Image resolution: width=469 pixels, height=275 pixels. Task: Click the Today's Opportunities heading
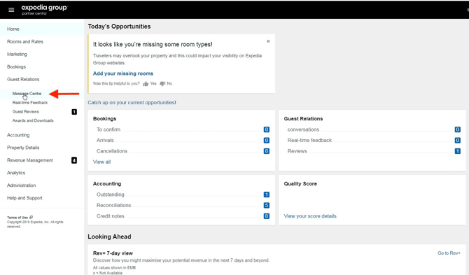pos(119,27)
